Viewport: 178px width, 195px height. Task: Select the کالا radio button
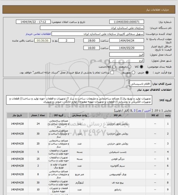(x=141, y=67)
